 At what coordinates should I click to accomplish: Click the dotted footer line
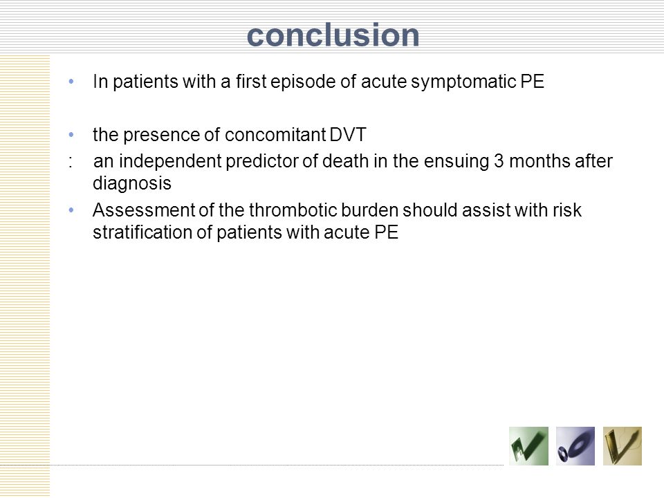(x=252, y=465)
